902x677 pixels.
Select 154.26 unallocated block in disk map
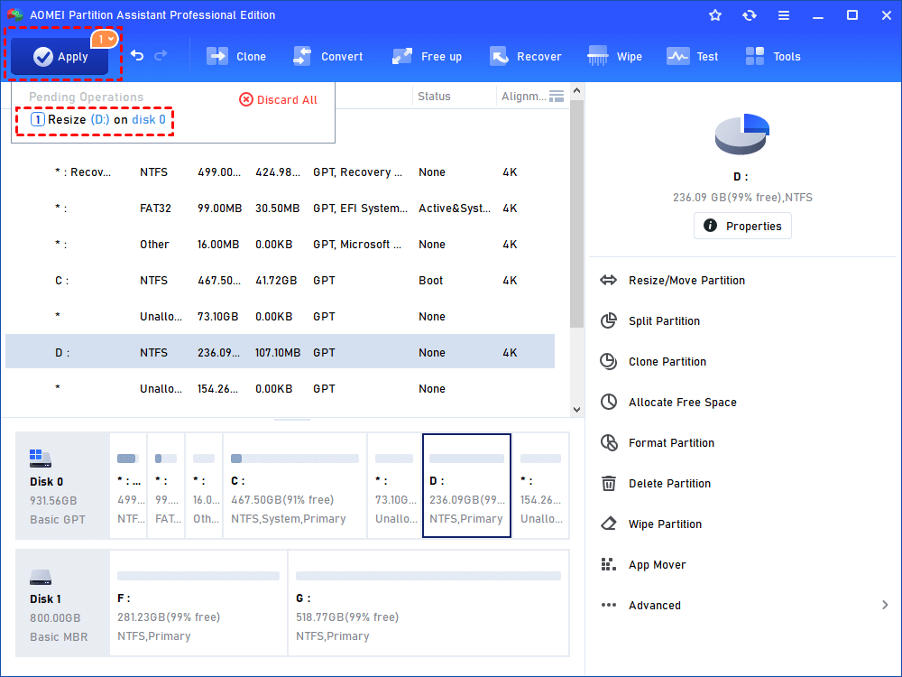tap(540, 486)
